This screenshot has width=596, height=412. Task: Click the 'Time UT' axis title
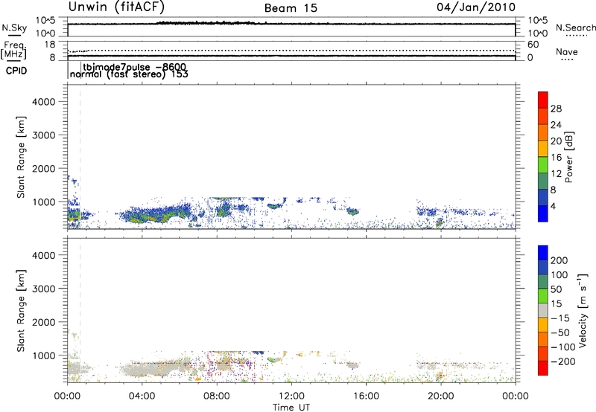291,408
